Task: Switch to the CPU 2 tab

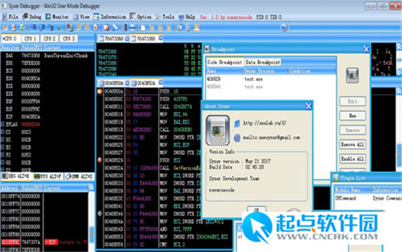Action: 49,38
